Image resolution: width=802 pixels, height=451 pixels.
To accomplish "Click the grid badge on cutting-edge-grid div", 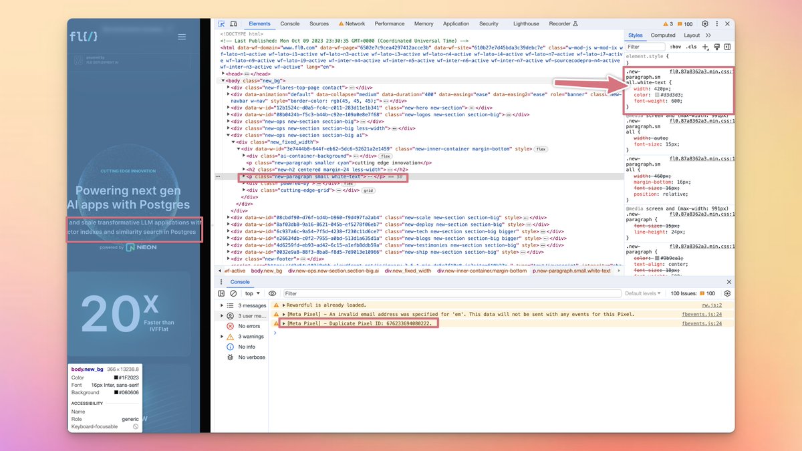I will pos(368,190).
